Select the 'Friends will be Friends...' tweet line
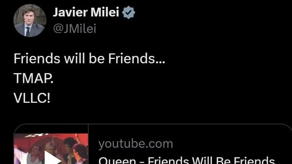Viewport: 292px width, 164px height. (89, 59)
